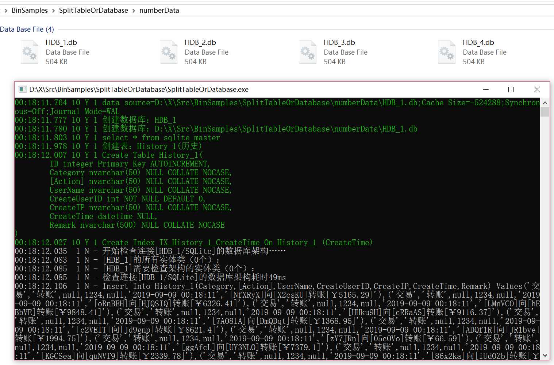
Task: Click the console window app icon
Action: pos(23,89)
